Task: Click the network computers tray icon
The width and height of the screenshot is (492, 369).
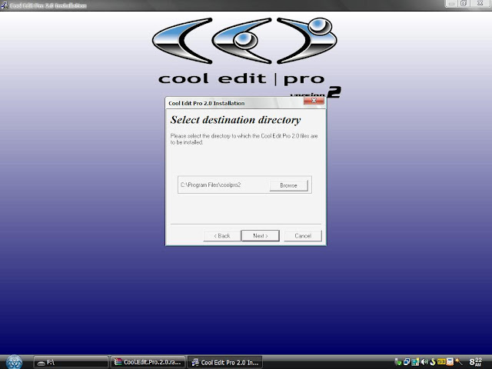Action: click(415, 362)
